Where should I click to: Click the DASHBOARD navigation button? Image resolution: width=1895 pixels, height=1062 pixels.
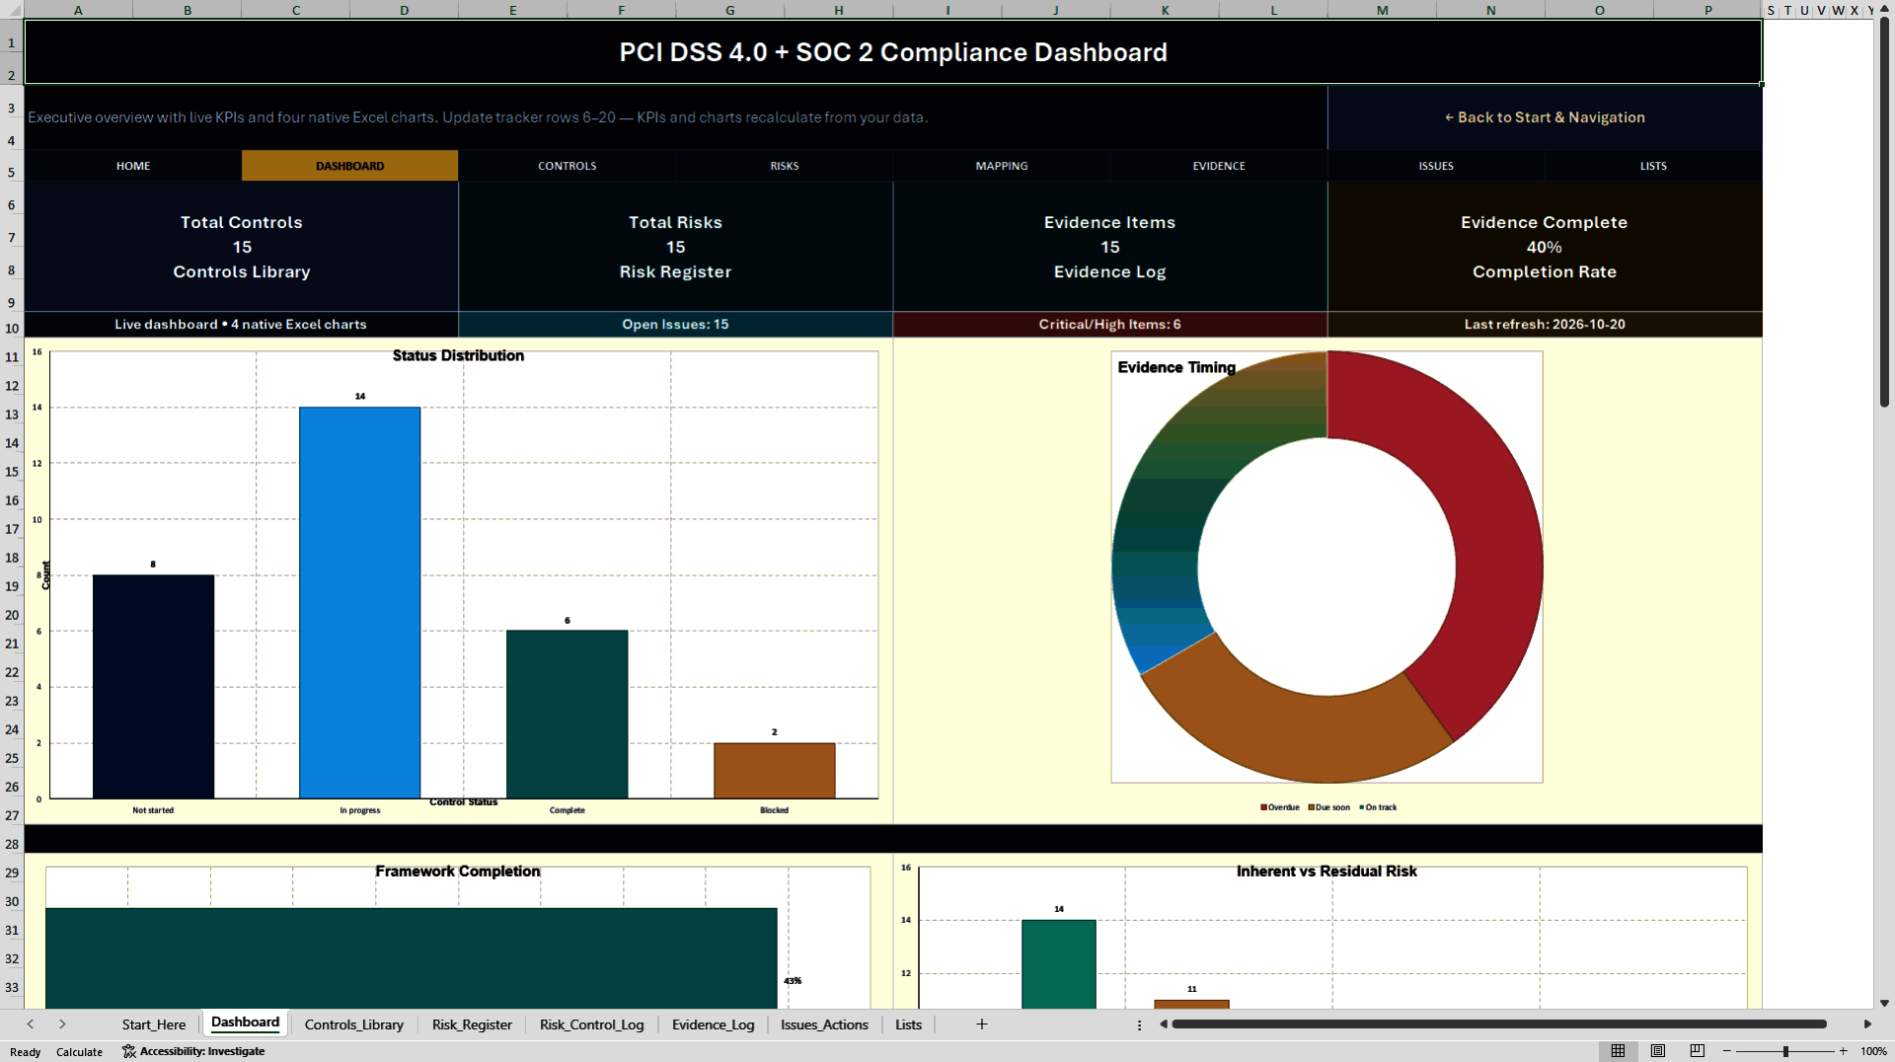click(349, 166)
